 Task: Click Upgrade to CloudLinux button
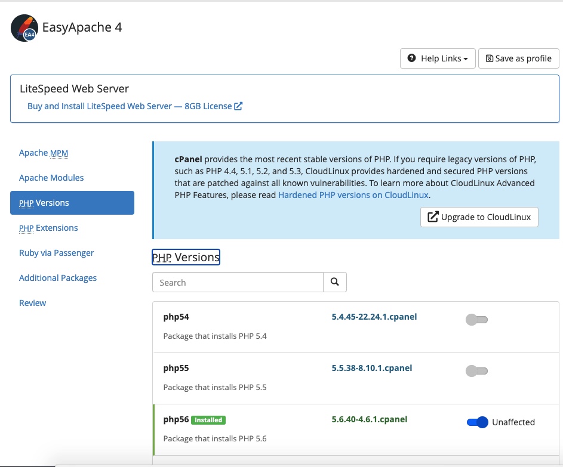[x=479, y=217]
